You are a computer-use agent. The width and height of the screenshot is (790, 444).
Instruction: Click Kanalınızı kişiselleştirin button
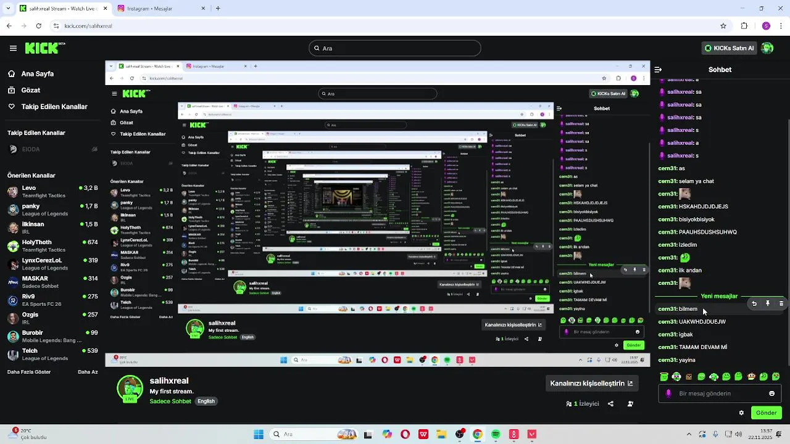click(x=591, y=383)
